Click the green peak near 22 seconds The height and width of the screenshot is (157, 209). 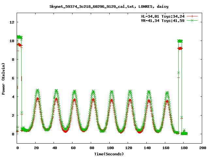pos(38,91)
